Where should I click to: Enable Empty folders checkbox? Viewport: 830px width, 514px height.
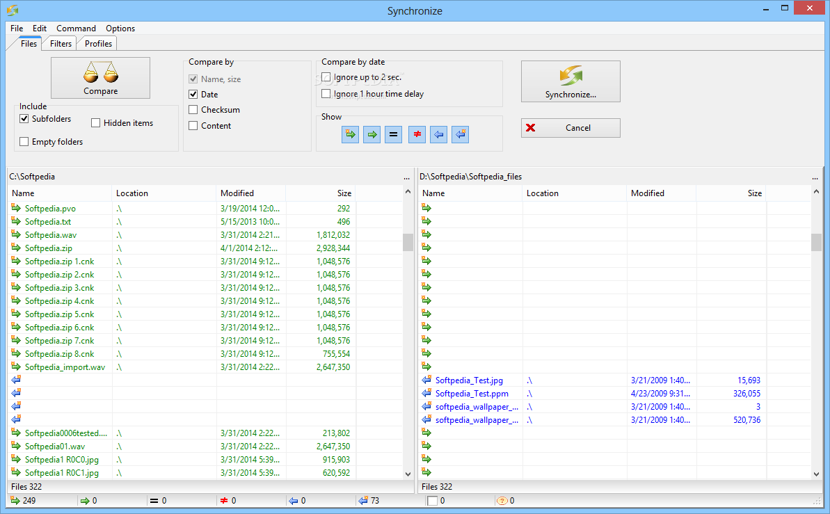[x=24, y=142]
